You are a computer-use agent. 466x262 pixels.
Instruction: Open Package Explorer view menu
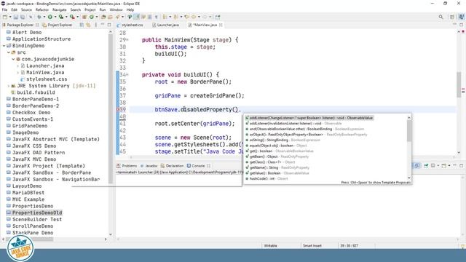[x=95, y=25]
